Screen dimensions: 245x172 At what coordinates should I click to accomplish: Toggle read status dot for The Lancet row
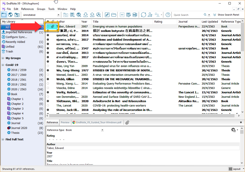48,106
